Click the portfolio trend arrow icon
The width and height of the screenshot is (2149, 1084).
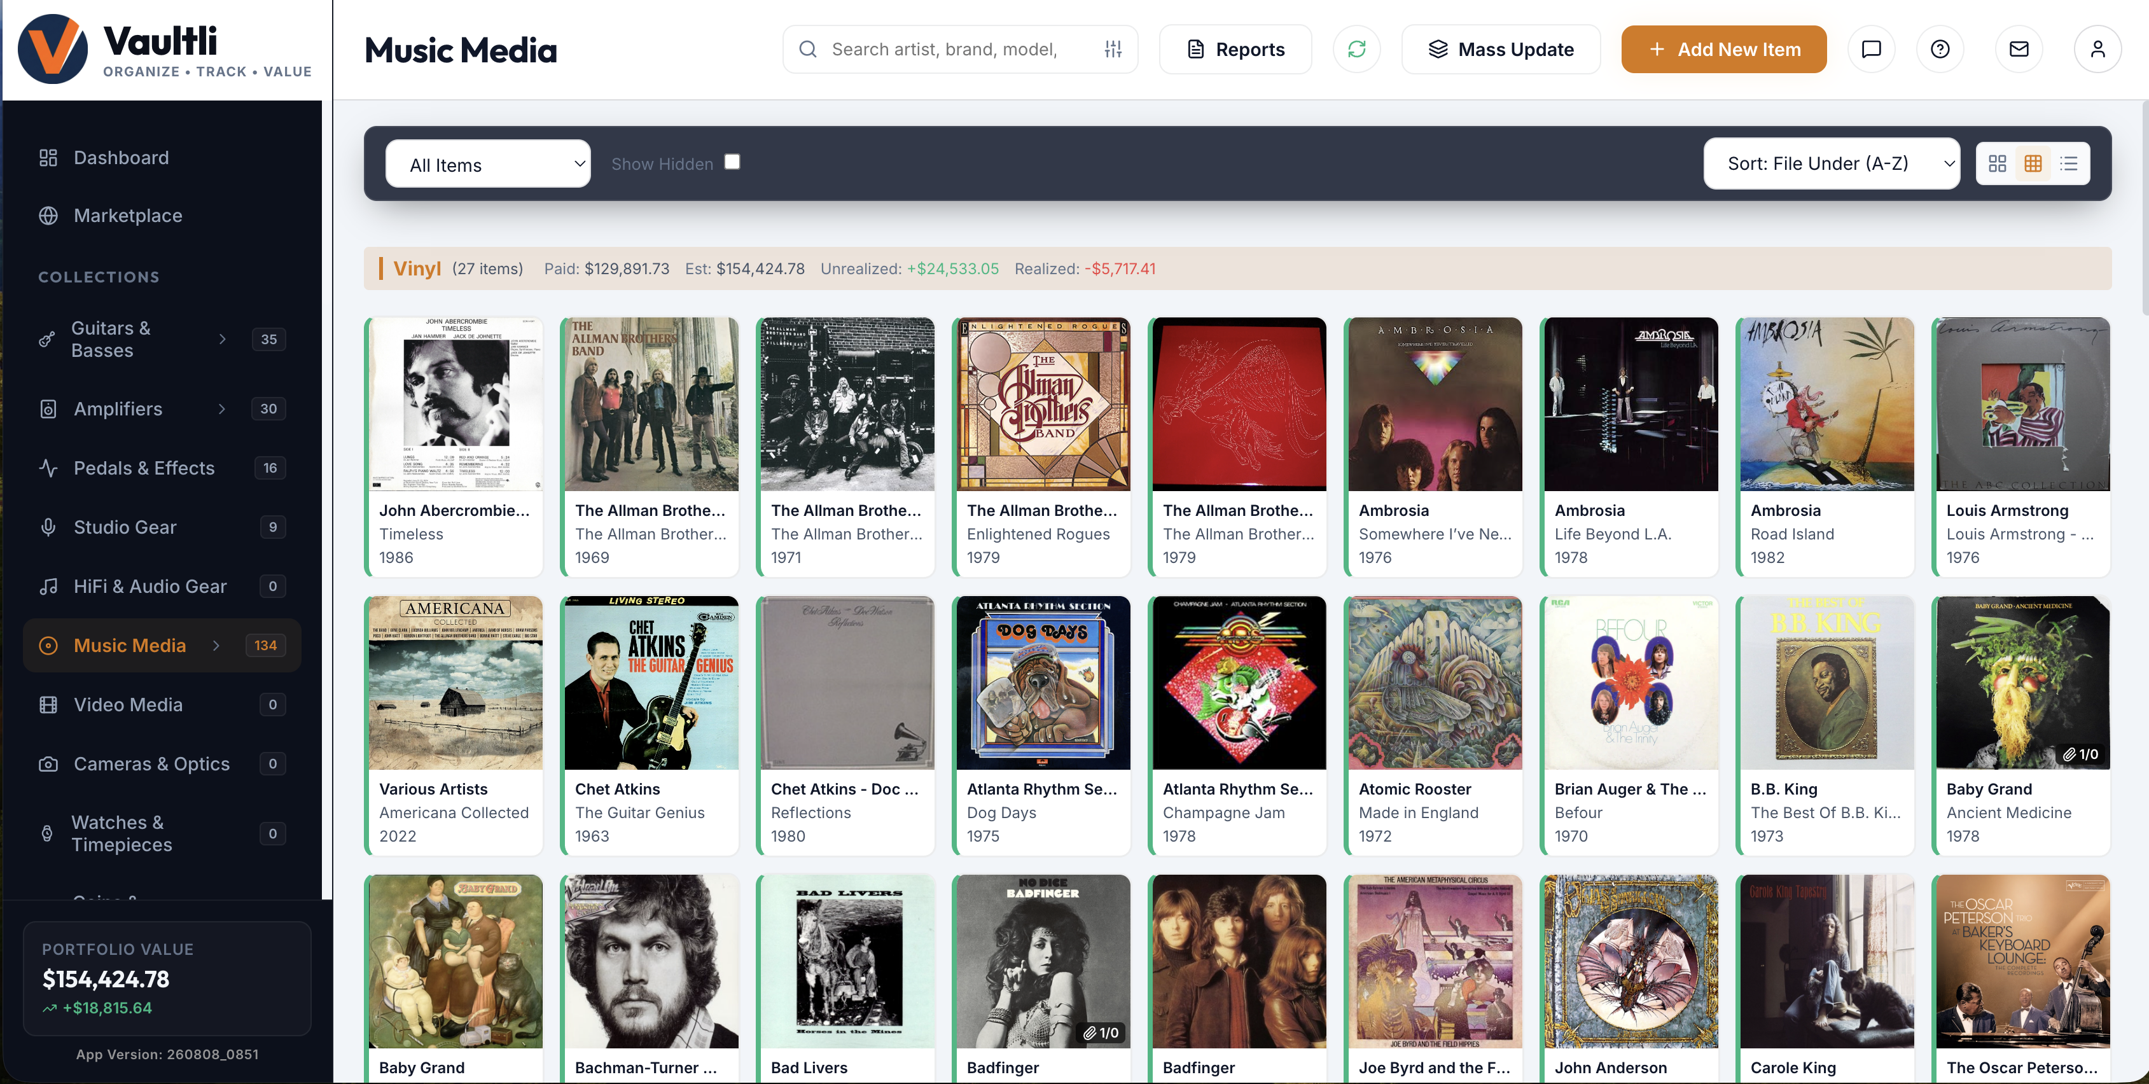[x=50, y=1008]
